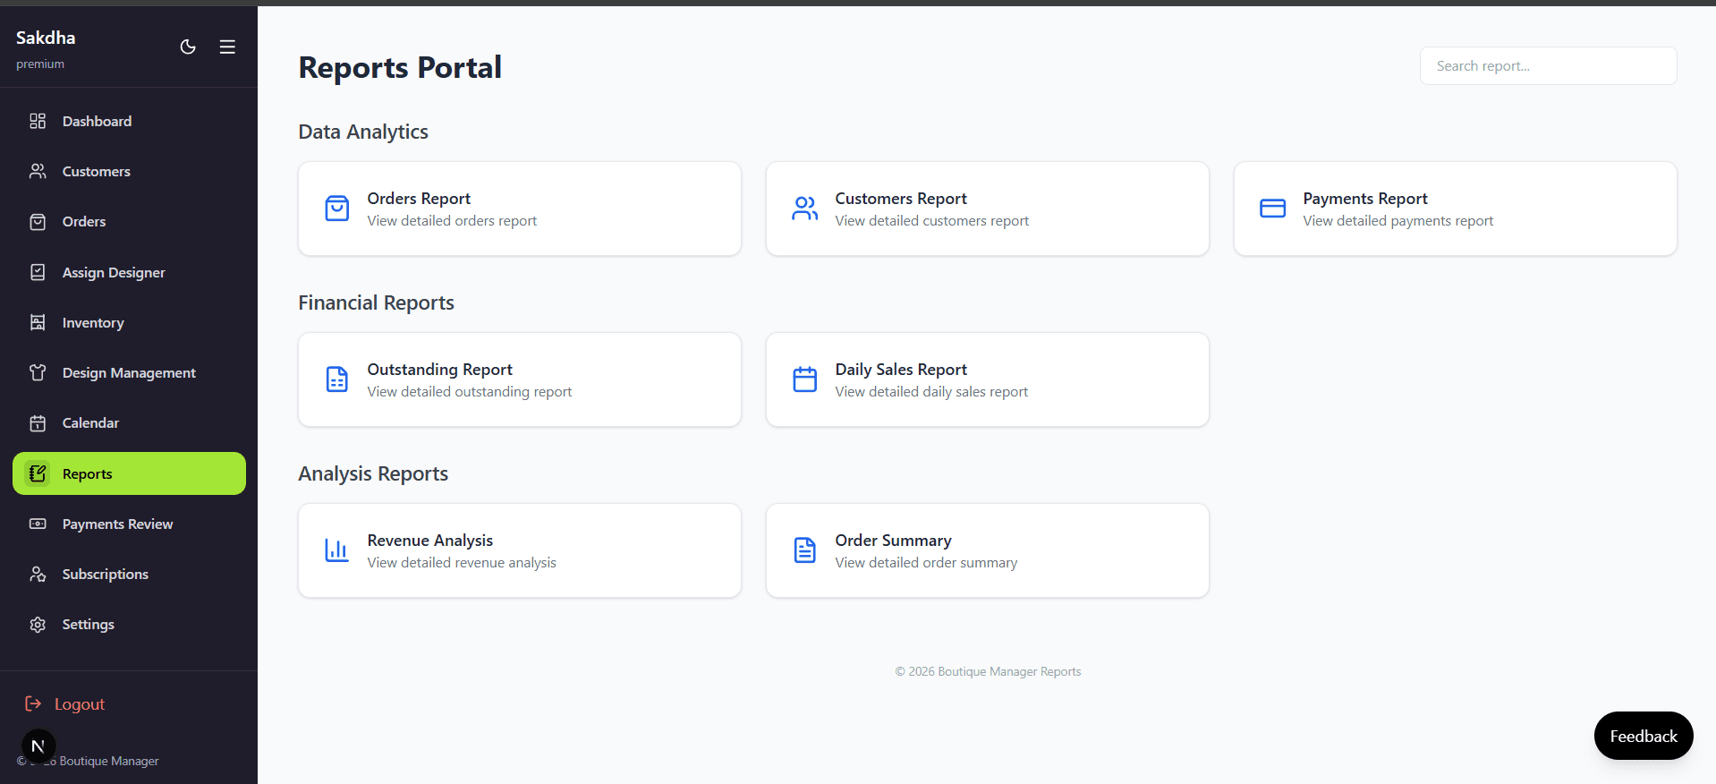Click the 'Sakdha' brand name
The width and height of the screenshot is (1716, 784).
coord(46,38)
